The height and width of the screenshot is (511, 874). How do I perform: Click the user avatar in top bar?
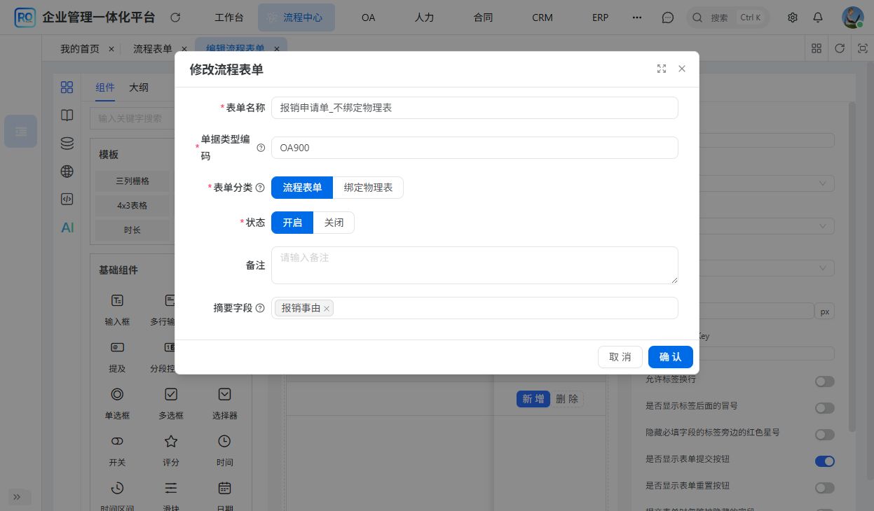(x=852, y=17)
